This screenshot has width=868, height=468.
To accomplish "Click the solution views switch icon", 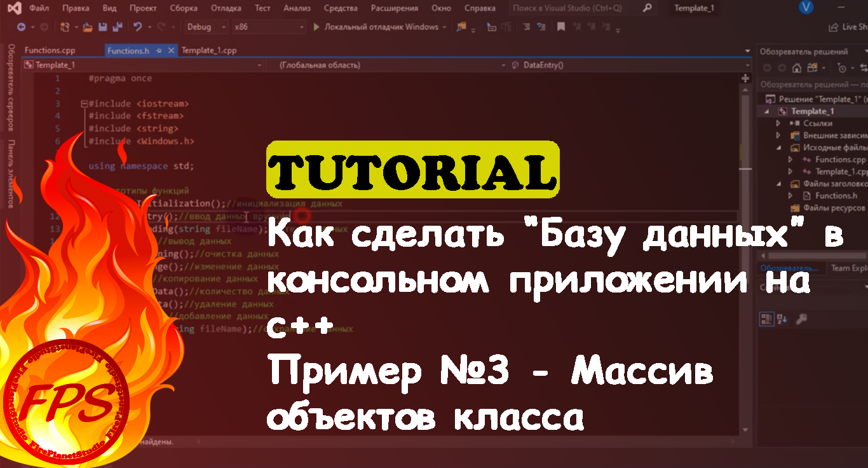I will [x=813, y=67].
